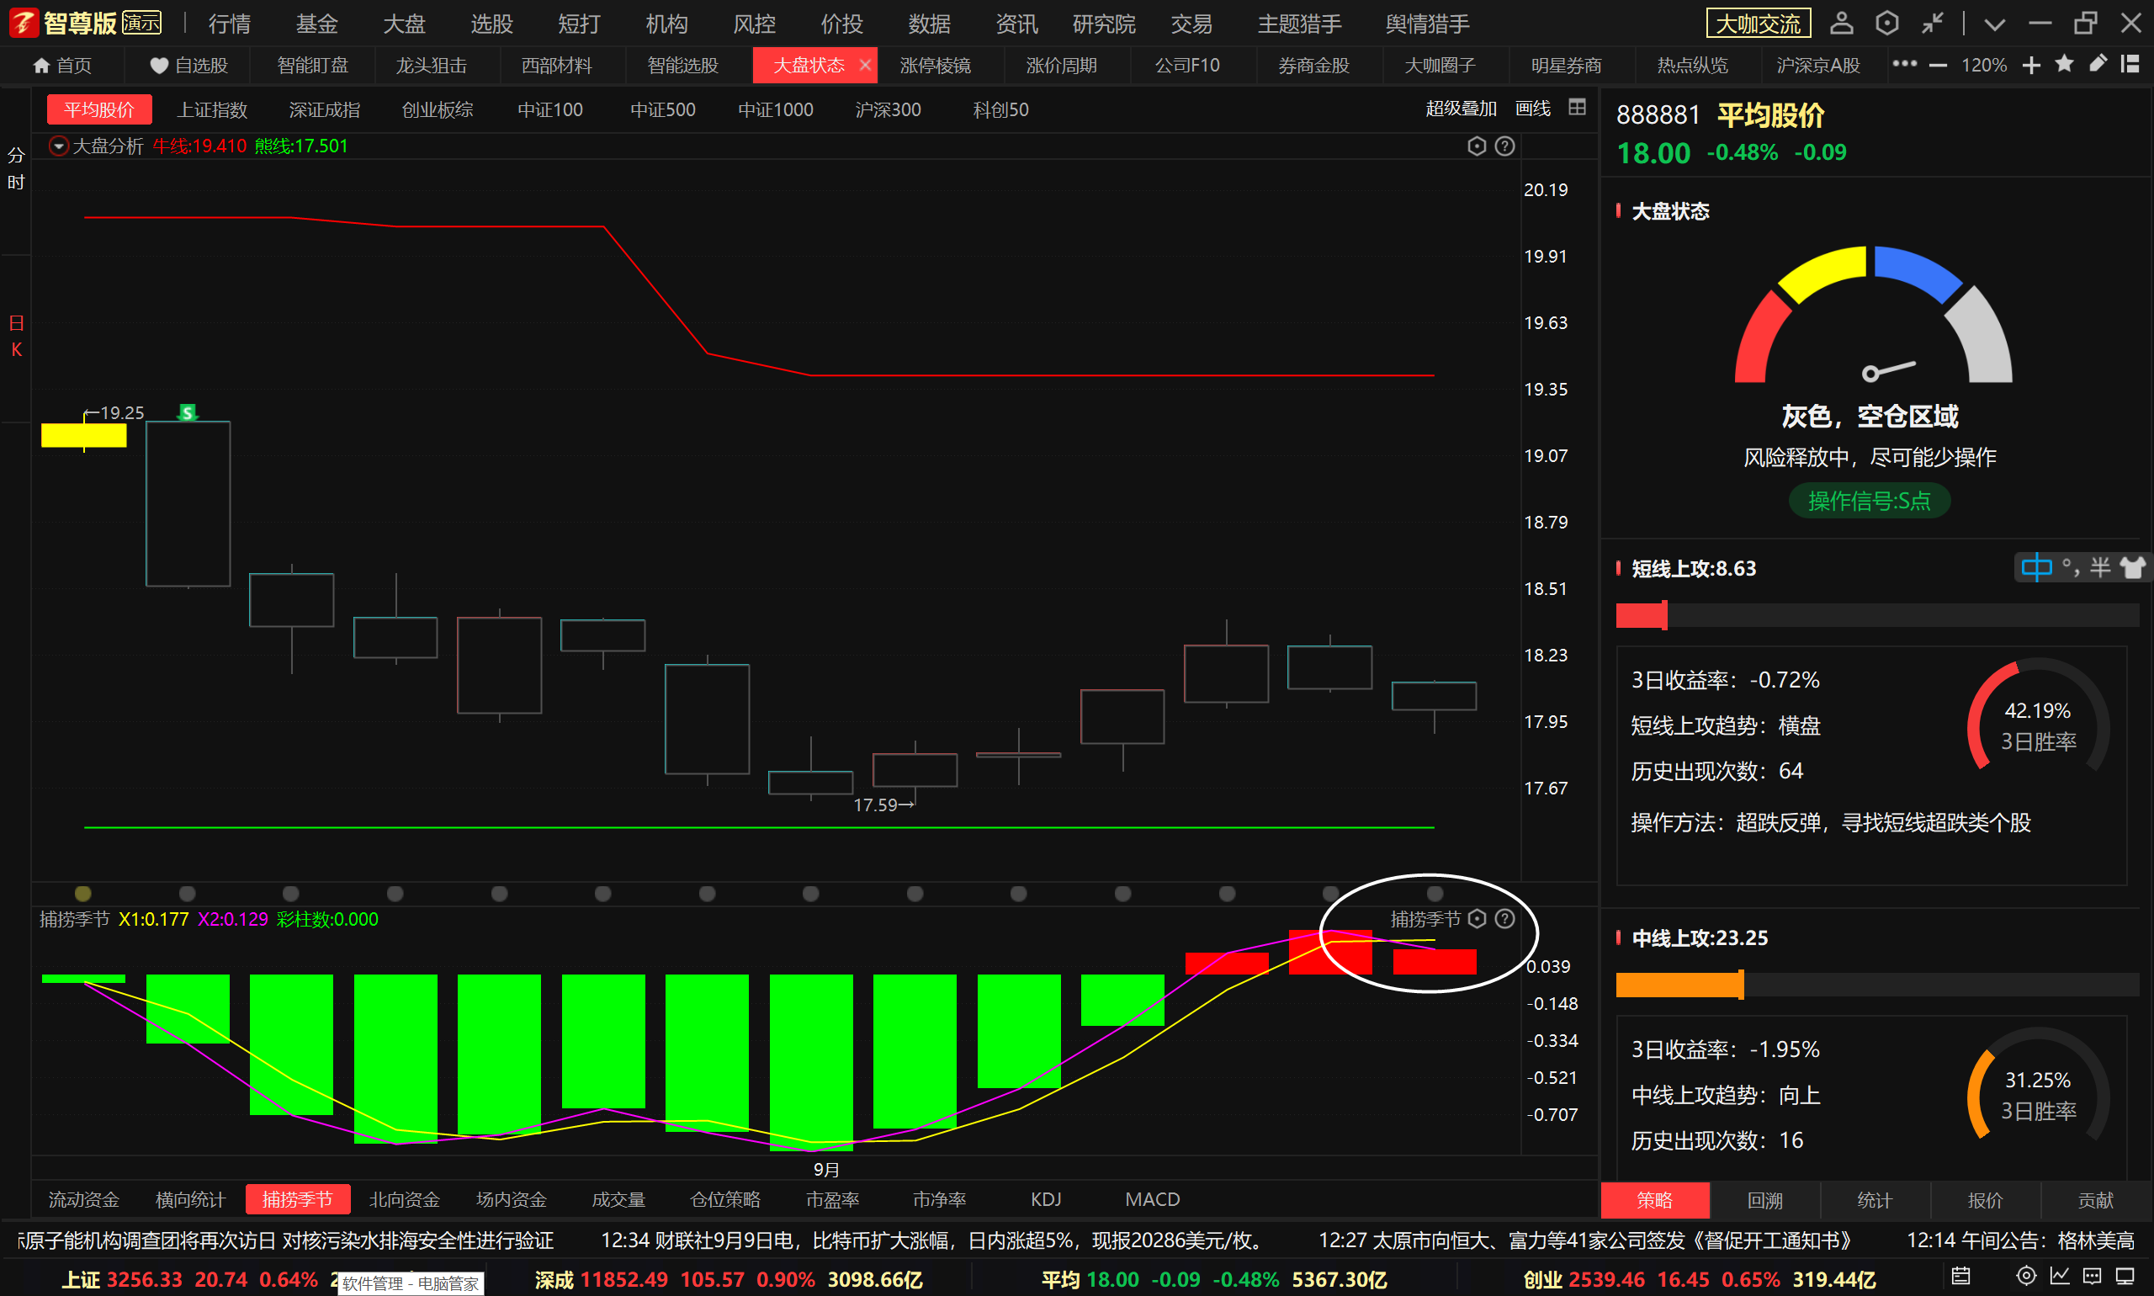Click the 大咖交流 button
Viewport: 2154px width, 1296px height.
point(1759,24)
